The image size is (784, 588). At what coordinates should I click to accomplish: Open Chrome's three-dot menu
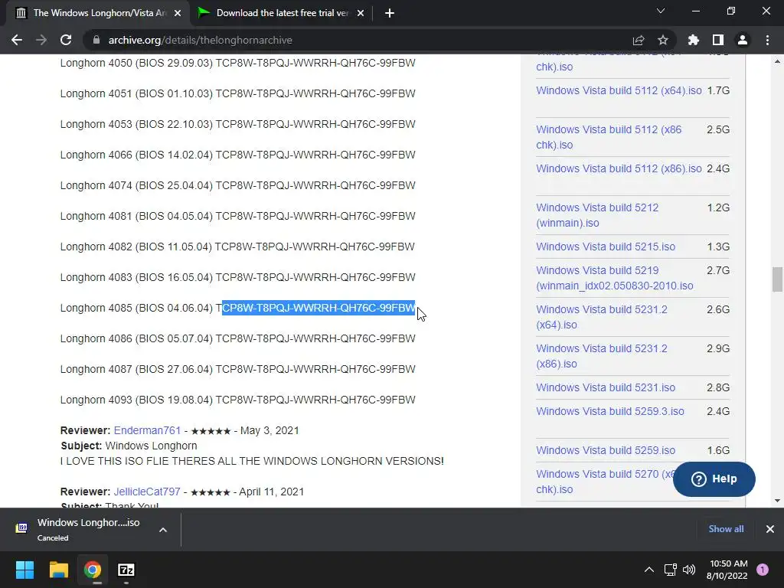[x=767, y=40]
